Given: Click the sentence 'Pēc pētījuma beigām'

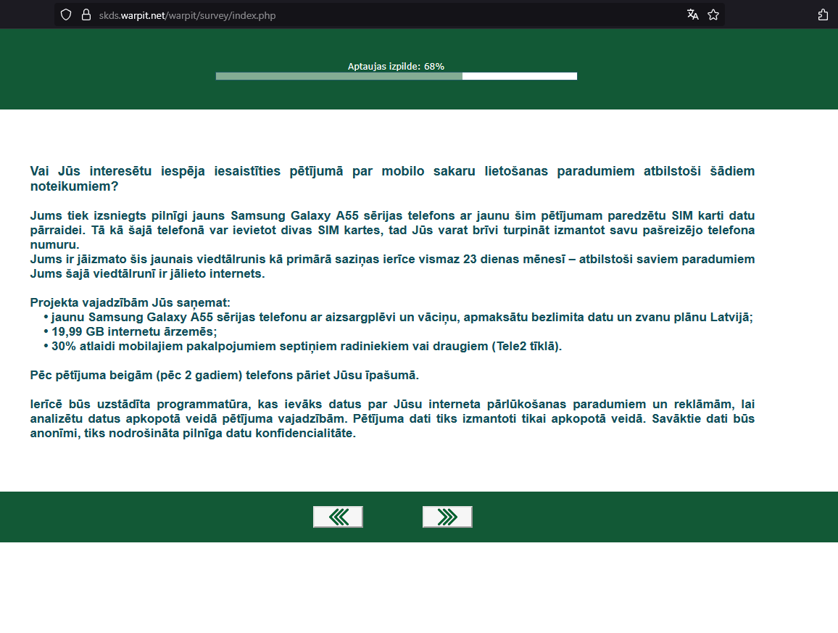Looking at the screenshot, I should point(225,376).
